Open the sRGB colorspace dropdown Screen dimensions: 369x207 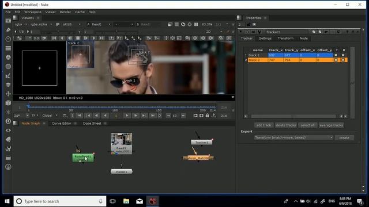coord(71,24)
